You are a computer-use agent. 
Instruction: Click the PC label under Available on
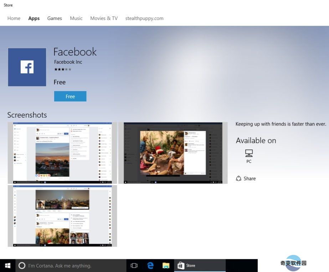coord(249,161)
